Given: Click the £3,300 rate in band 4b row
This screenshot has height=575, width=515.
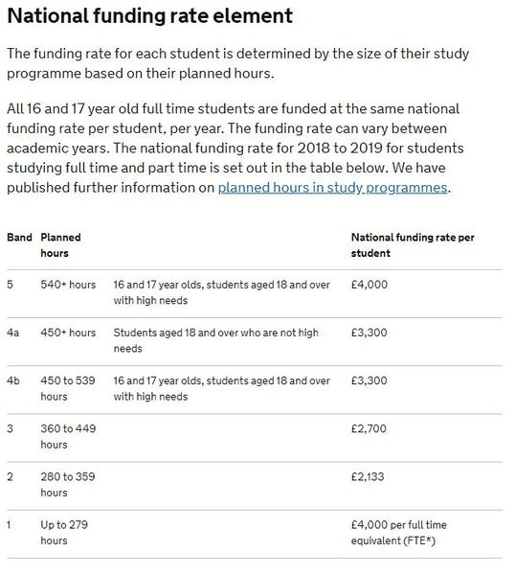Looking at the screenshot, I should pyautogui.click(x=369, y=380).
